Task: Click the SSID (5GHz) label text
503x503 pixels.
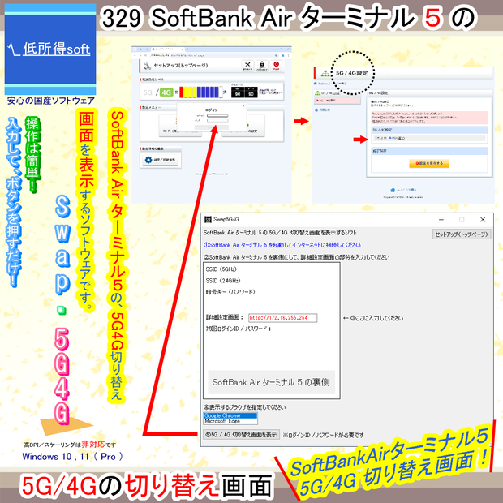Action: pyautogui.click(x=221, y=269)
